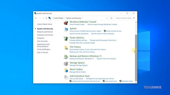Click the System computer monitor icon
170x95 pixels.
pos(66,30)
